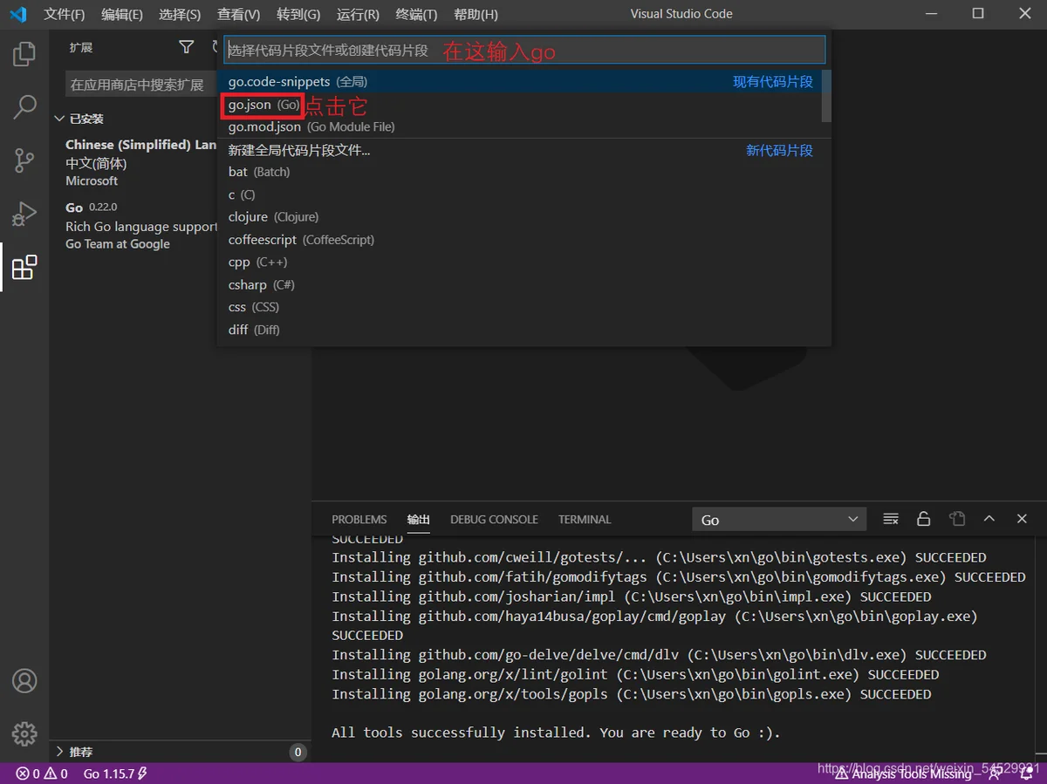Select the css (CSS) snippet entry
The image size is (1047, 784).
[x=519, y=307]
